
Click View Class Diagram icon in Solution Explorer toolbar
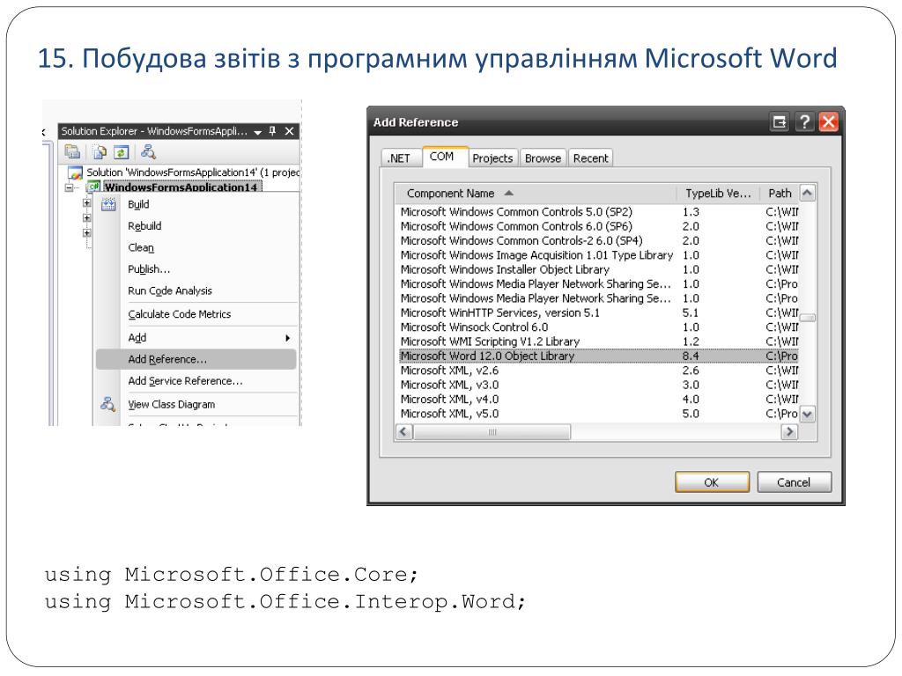pos(148,152)
